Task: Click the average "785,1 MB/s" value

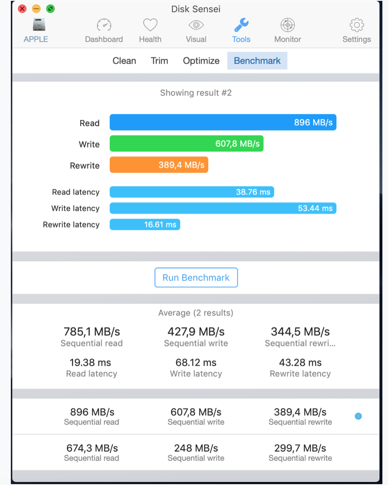Action: point(92,331)
